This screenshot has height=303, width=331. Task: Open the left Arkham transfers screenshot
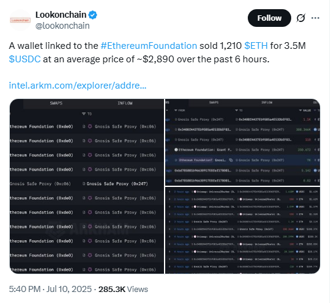87,186
